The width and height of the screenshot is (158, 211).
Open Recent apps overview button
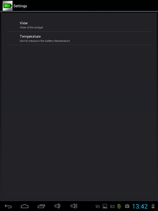[x=41, y=206]
